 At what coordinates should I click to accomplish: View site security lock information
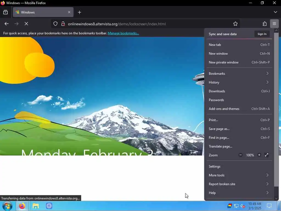[63, 24]
